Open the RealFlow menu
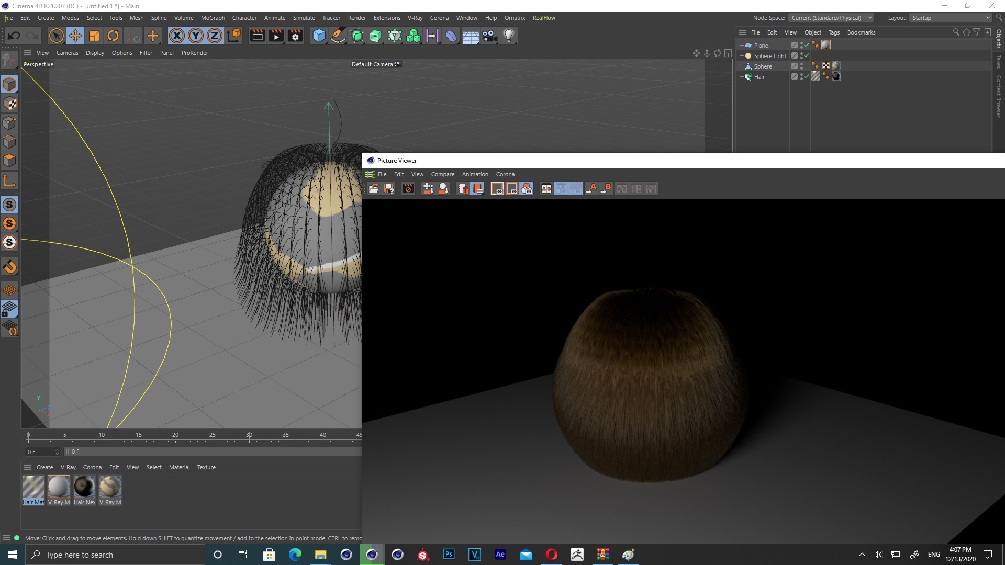Viewport: 1005px width, 565px height. click(544, 18)
